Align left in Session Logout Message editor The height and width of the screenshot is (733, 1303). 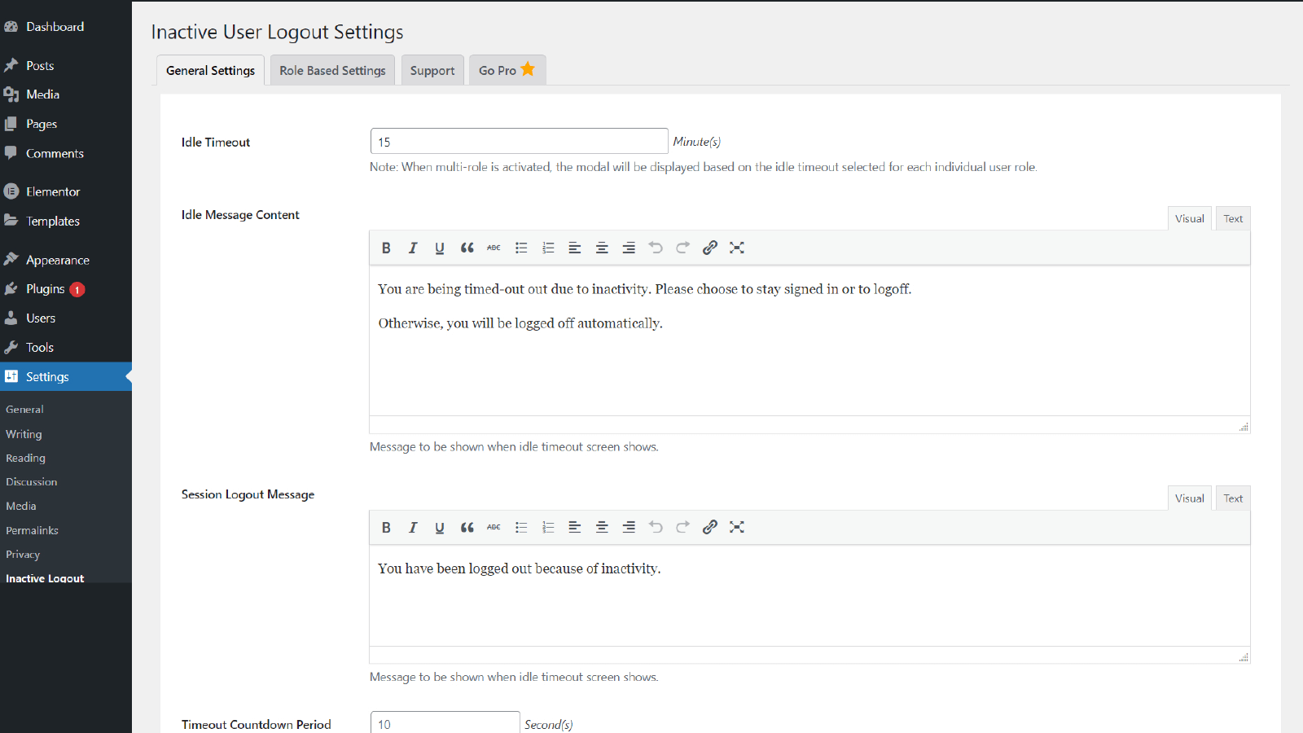(x=575, y=527)
